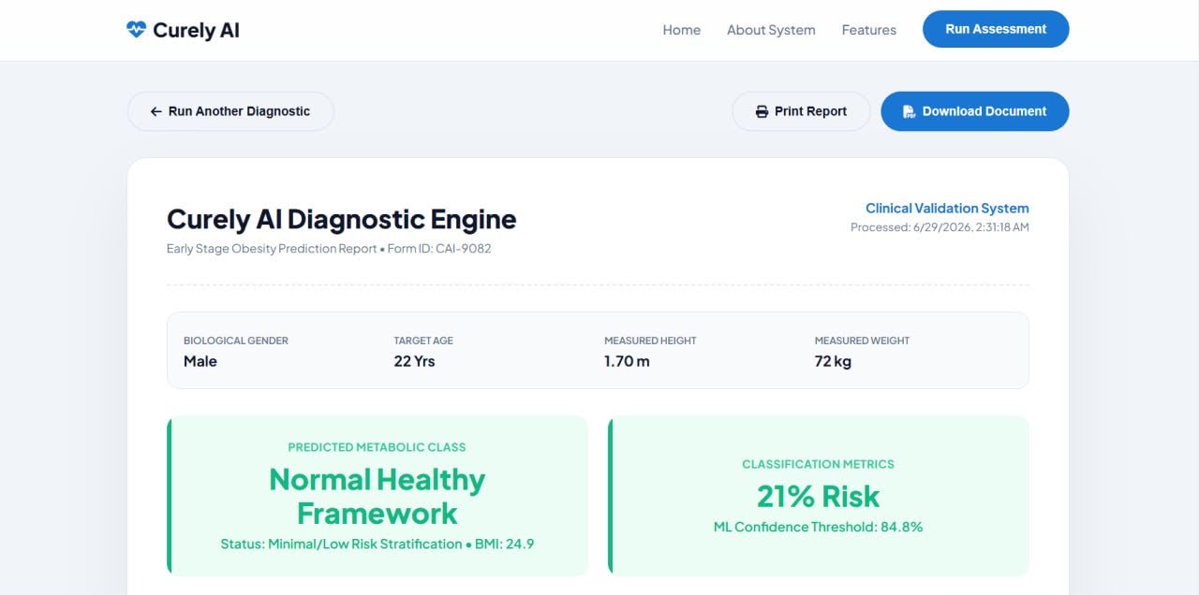
Task: Click the Run Another Diagnostic button label
Action: pos(239,111)
